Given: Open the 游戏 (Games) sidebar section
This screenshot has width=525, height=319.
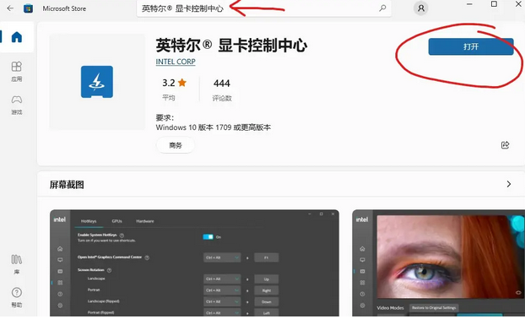Looking at the screenshot, I should tap(17, 105).
